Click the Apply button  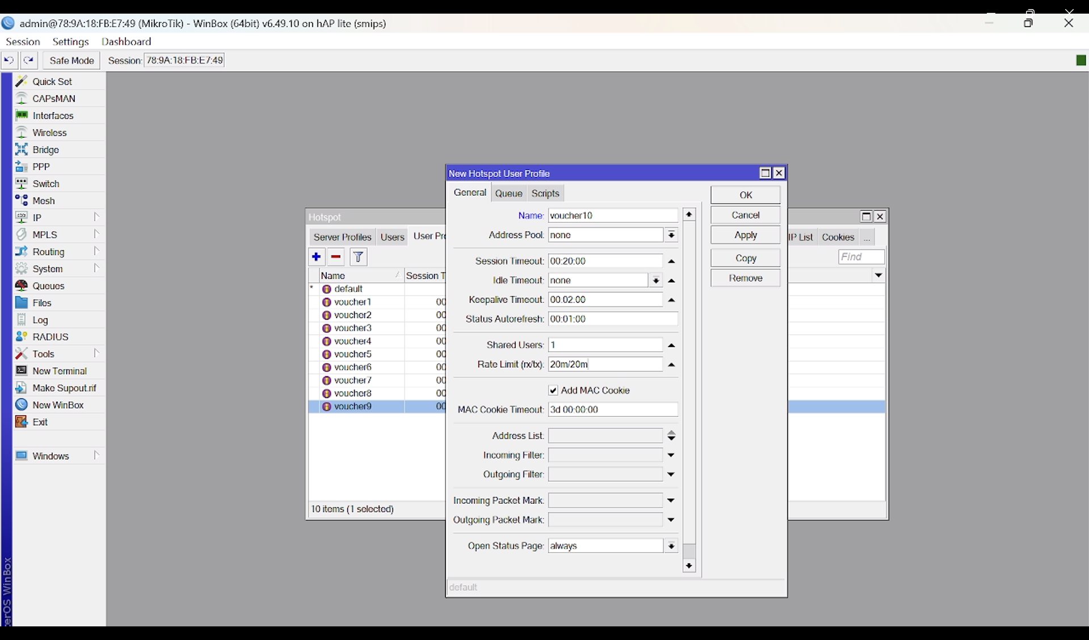tap(746, 235)
